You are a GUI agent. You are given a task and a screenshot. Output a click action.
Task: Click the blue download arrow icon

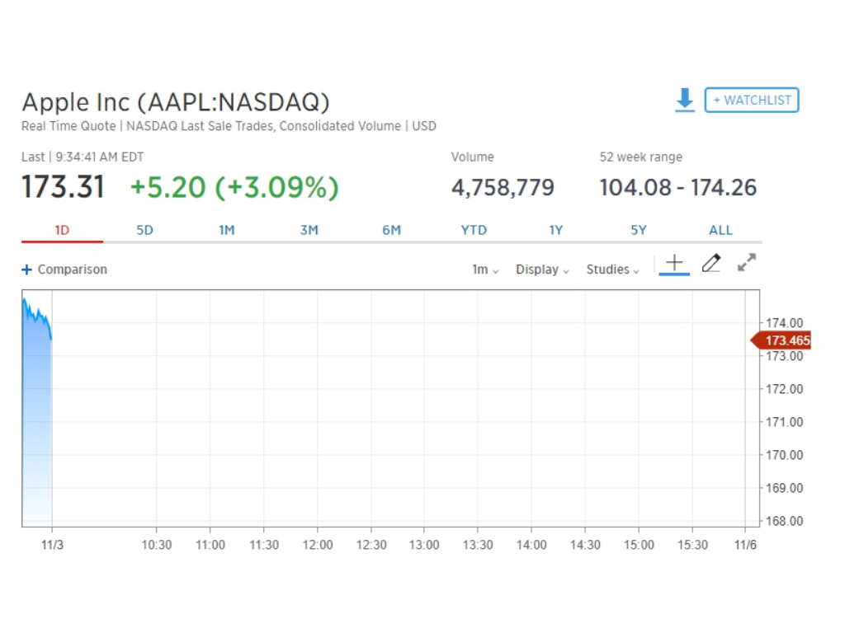(684, 101)
